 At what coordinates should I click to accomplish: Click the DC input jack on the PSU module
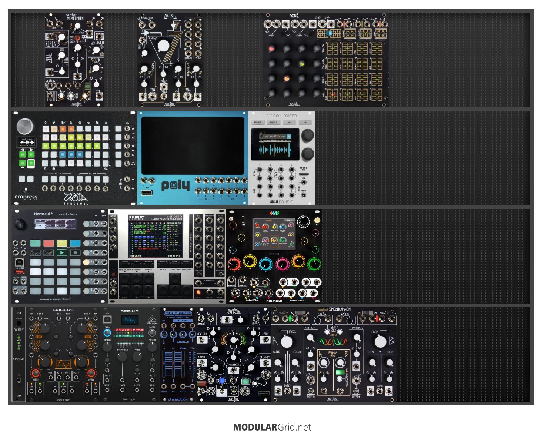coord(19,323)
